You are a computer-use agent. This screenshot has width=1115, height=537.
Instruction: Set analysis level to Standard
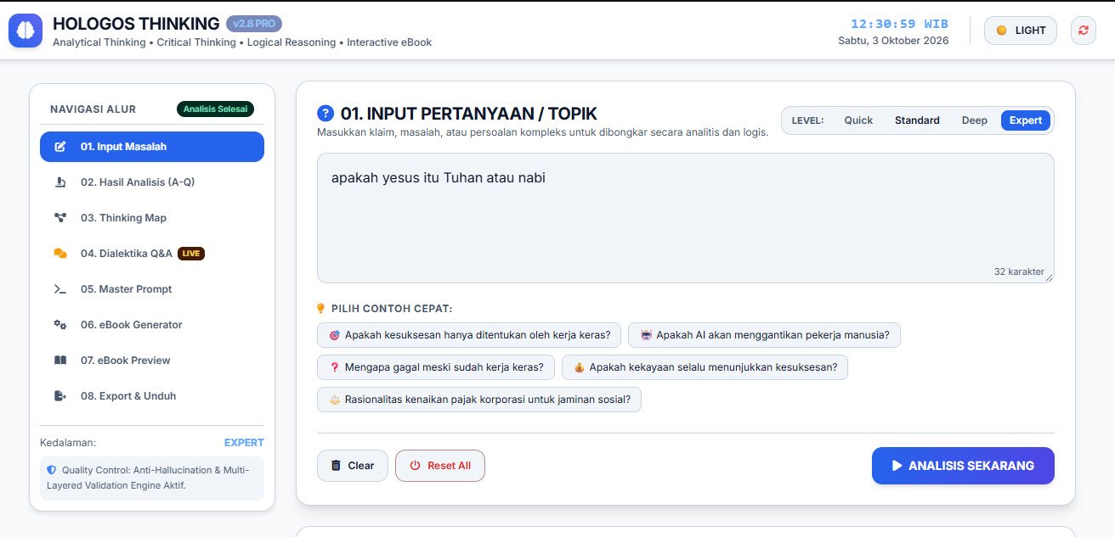(917, 120)
